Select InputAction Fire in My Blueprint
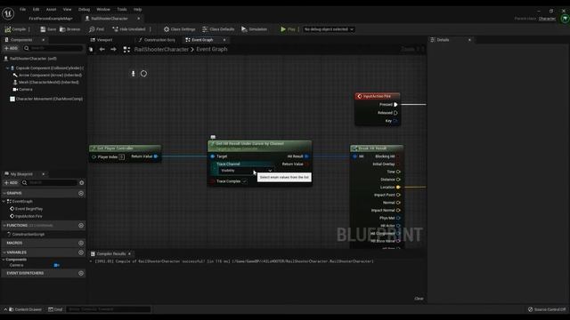 pos(26,216)
